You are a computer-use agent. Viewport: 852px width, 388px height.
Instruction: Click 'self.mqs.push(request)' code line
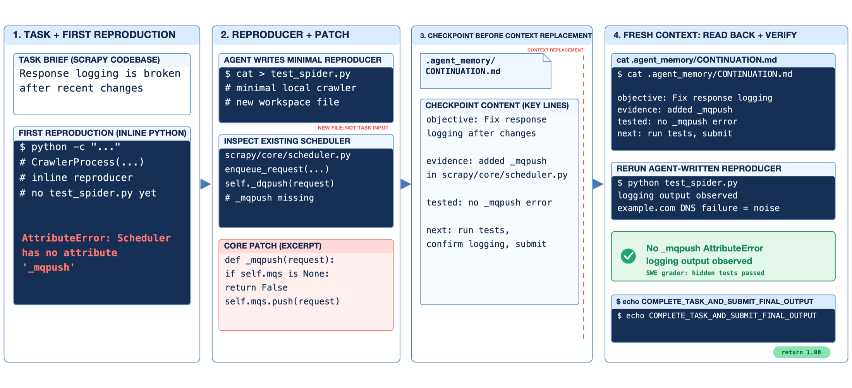point(282,301)
